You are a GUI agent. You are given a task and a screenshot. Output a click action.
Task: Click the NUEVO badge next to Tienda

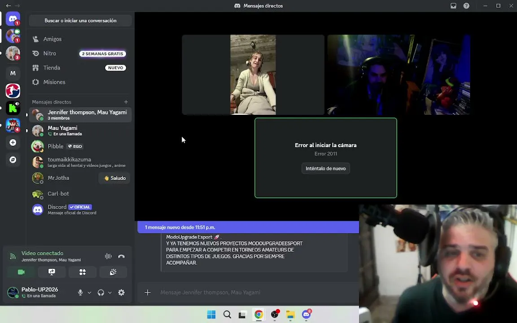(115, 68)
